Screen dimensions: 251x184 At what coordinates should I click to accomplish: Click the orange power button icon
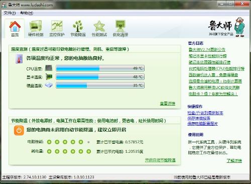coord(19,130)
